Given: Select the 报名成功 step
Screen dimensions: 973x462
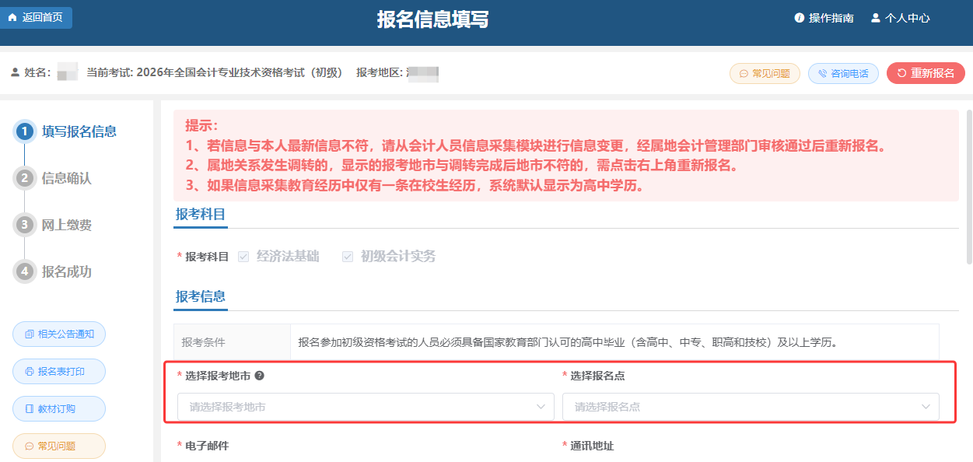Looking at the screenshot, I should 66,271.
